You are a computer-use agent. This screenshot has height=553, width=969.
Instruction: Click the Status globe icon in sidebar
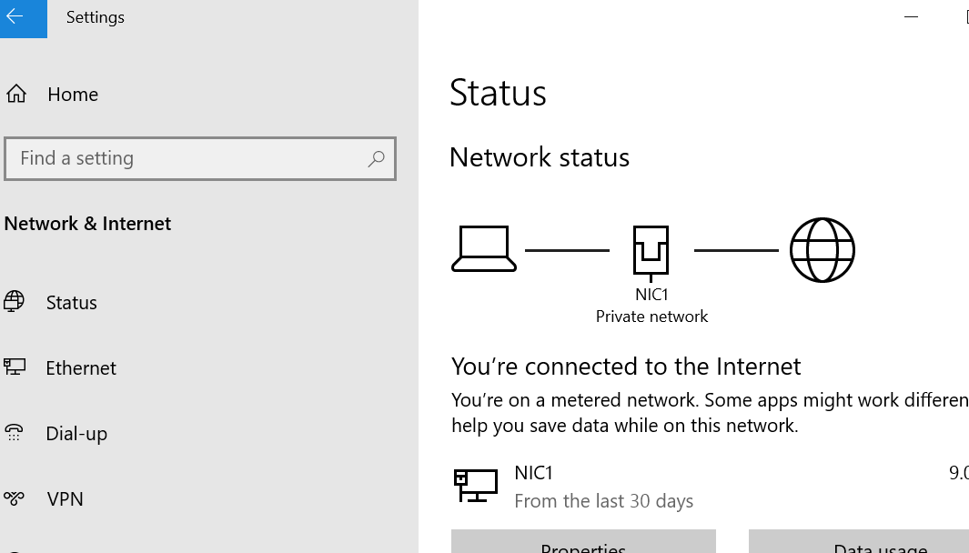[x=14, y=302]
